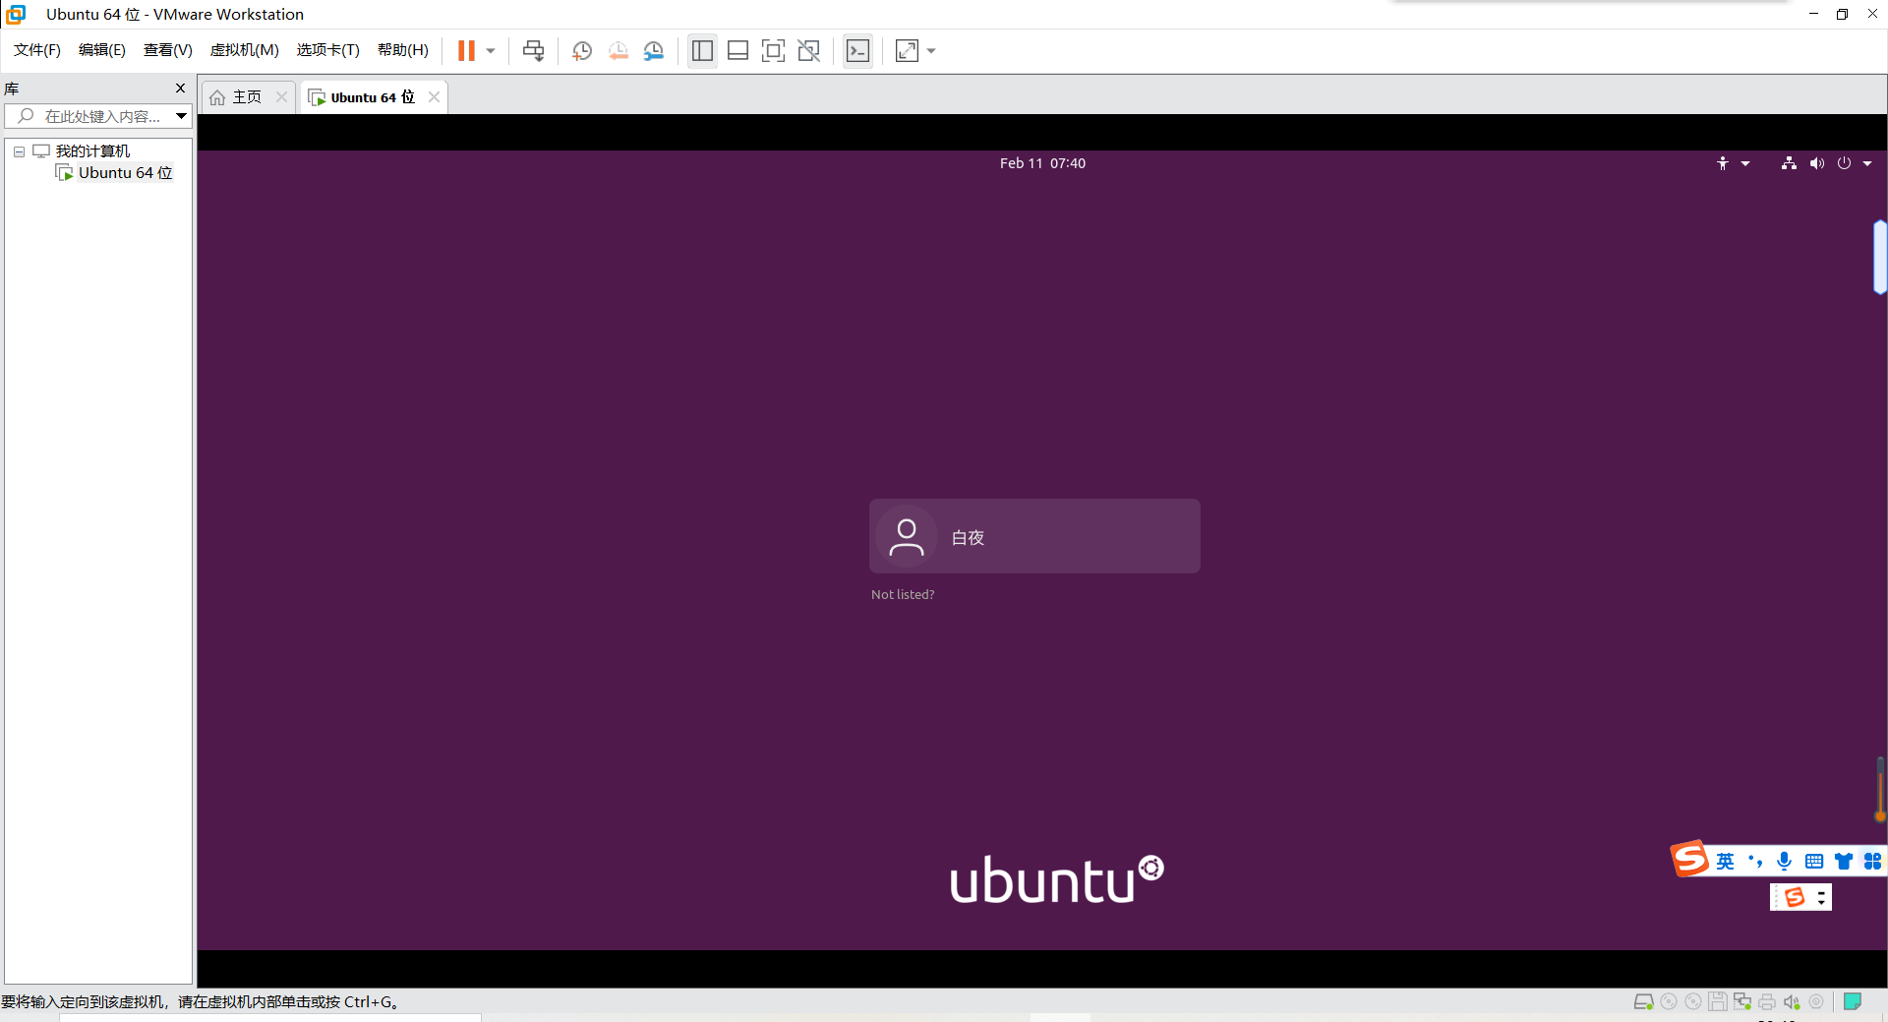Click the small Sogou floating icon
Screen dimensions: 1888x1022
[x=1795, y=897]
